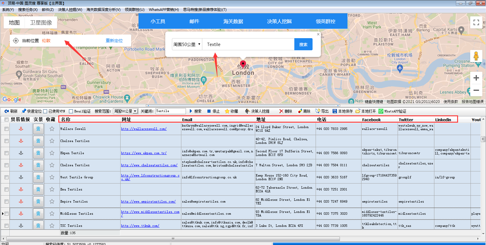This screenshot has width=486, height=245.
Task: Start the search with the 搜索 play icon
Action: pos(191,111)
